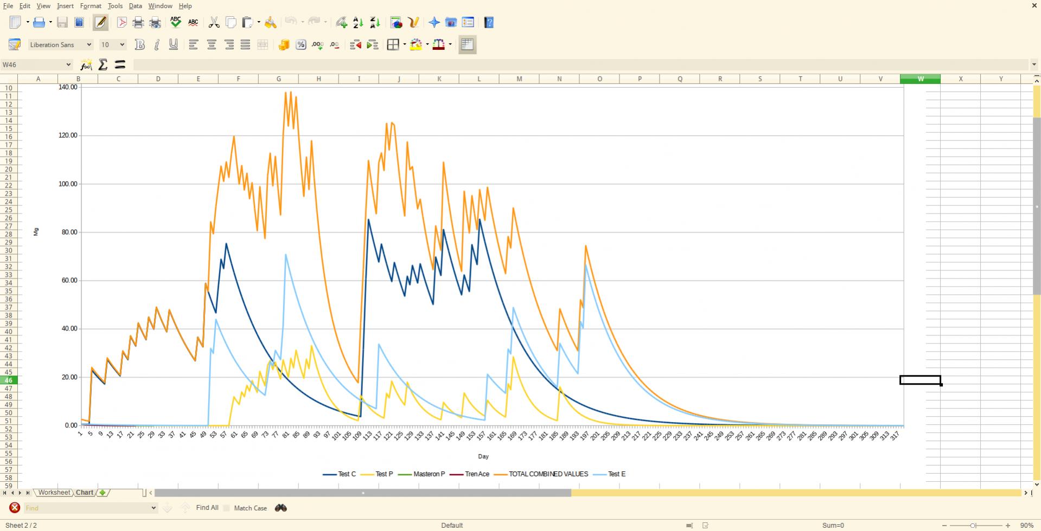
Task: Click the Print icon
Action: 138,22
